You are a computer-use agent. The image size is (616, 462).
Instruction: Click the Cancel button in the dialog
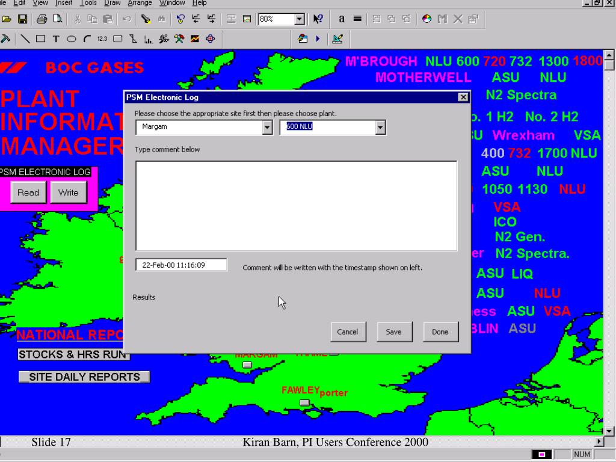coord(348,332)
